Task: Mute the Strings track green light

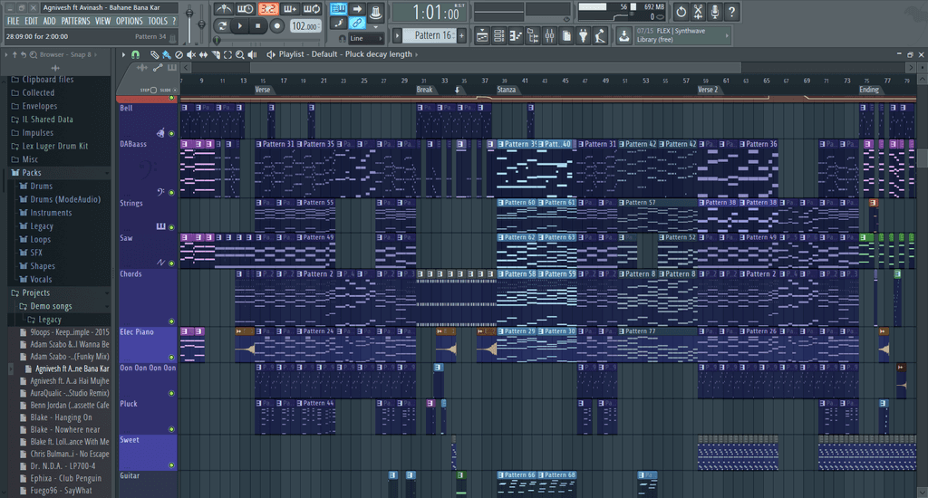Action: [x=171, y=227]
